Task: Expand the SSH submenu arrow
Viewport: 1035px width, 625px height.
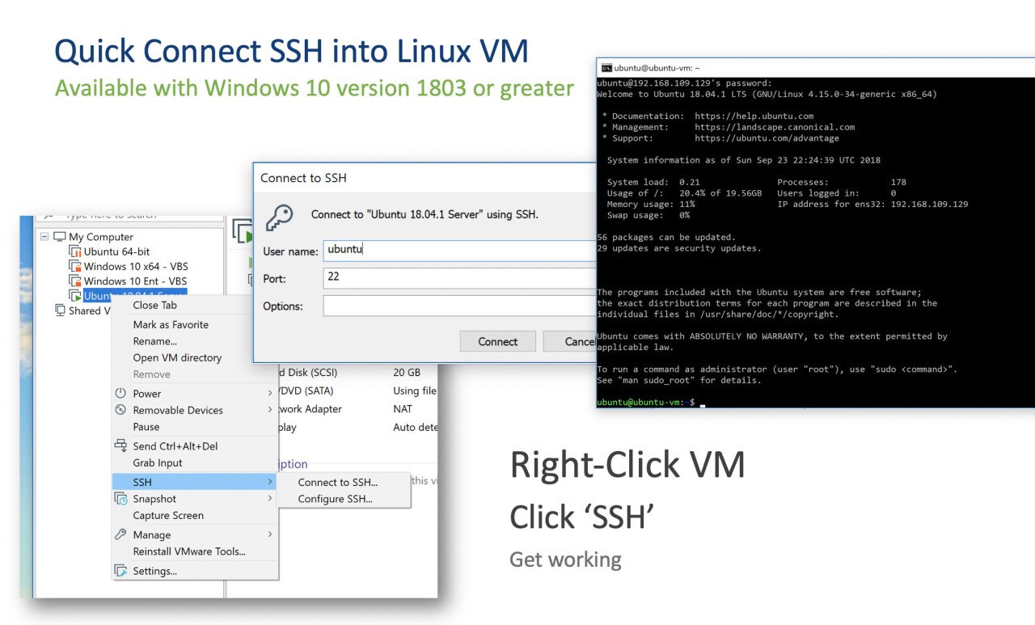Action: [x=270, y=482]
